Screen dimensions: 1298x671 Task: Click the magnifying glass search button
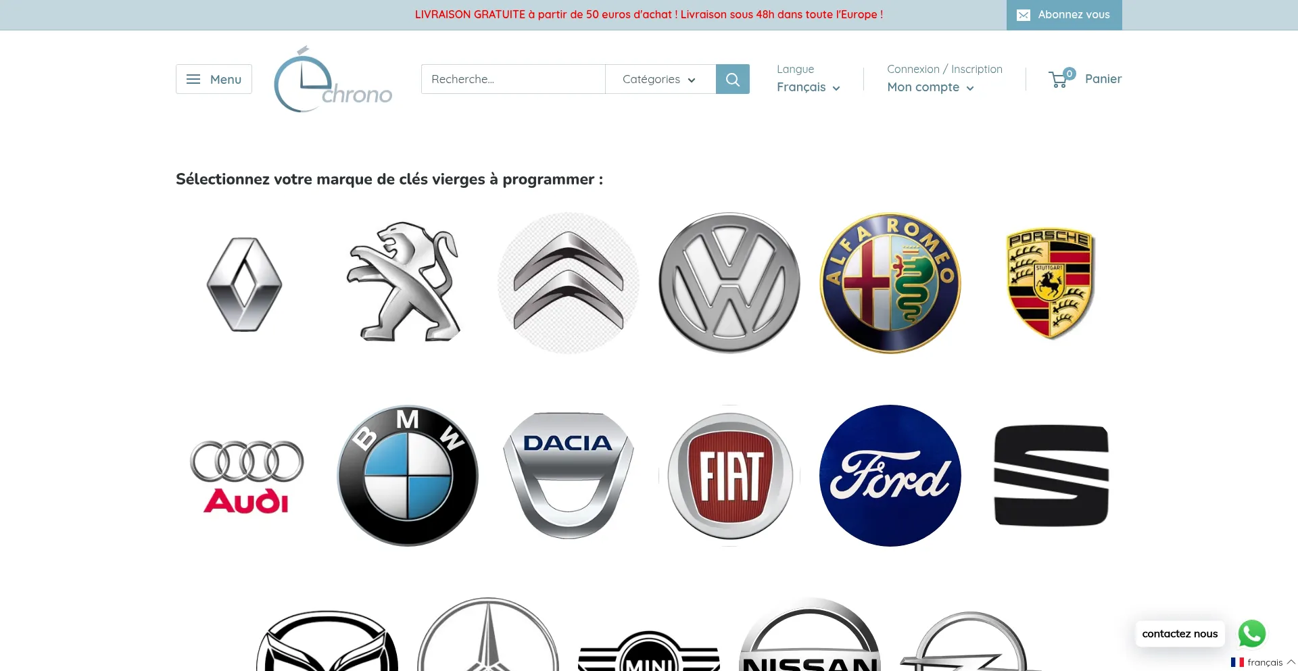(733, 79)
